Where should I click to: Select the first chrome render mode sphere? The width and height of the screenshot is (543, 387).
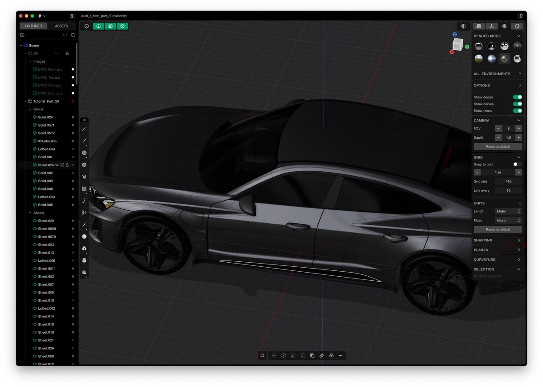[x=478, y=46]
